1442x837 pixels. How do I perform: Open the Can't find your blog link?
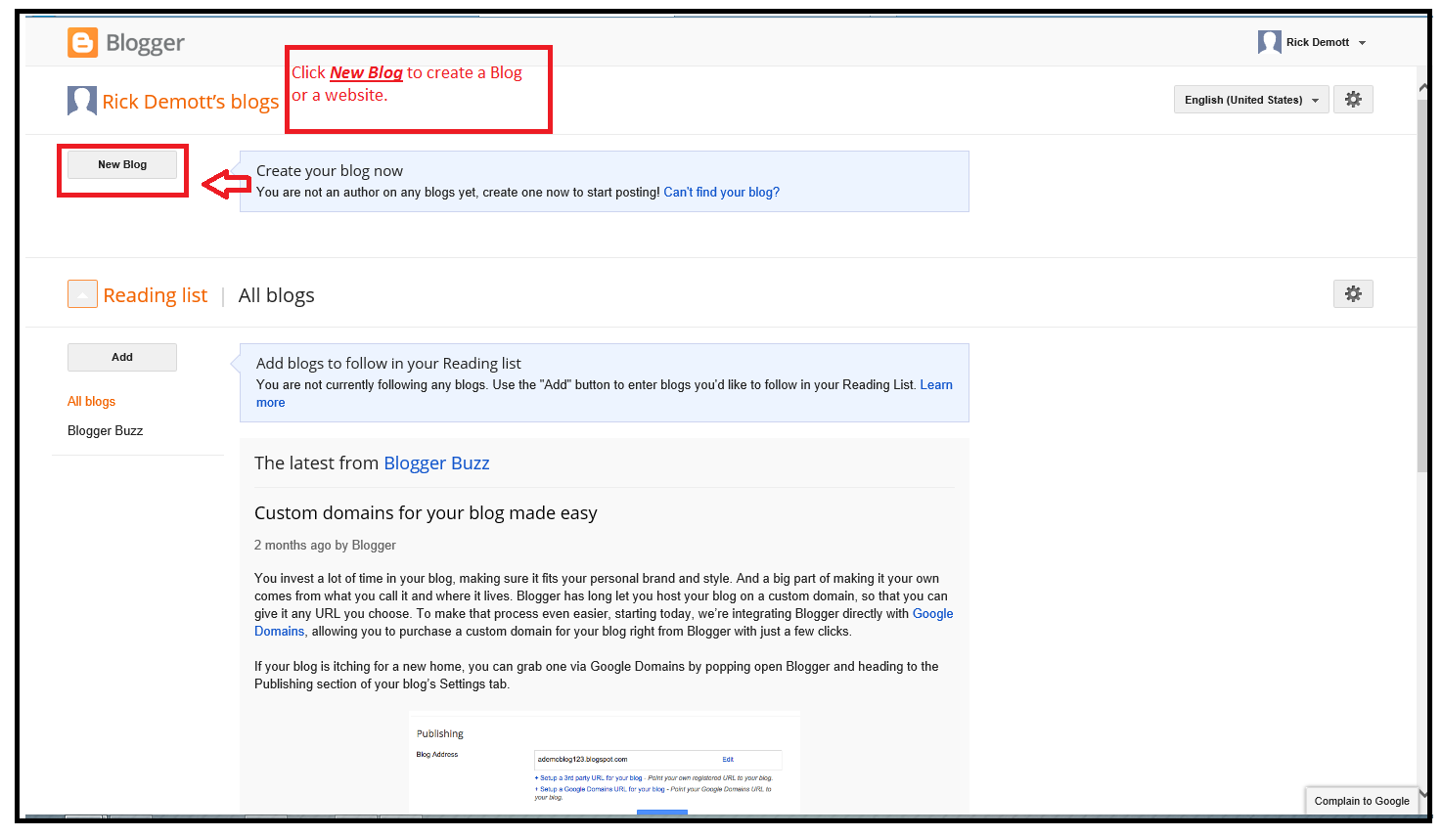(721, 192)
